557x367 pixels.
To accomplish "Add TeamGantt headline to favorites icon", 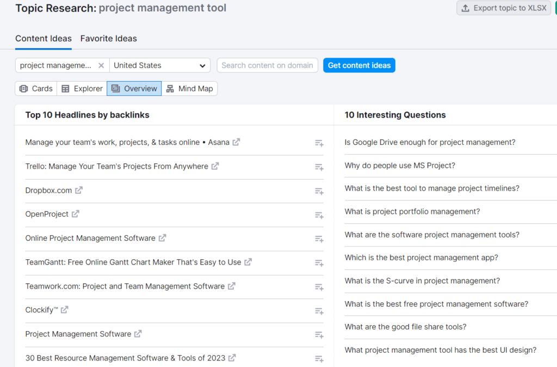I will [x=319, y=263].
